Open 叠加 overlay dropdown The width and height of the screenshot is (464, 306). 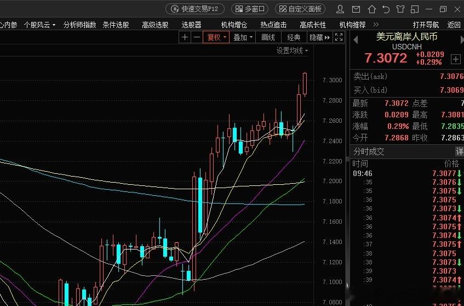click(243, 37)
